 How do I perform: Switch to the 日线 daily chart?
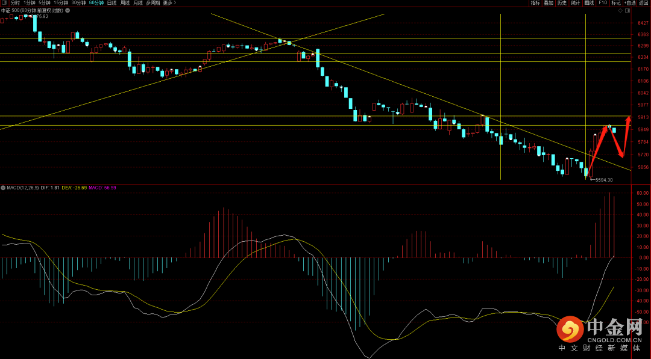click(112, 3)
